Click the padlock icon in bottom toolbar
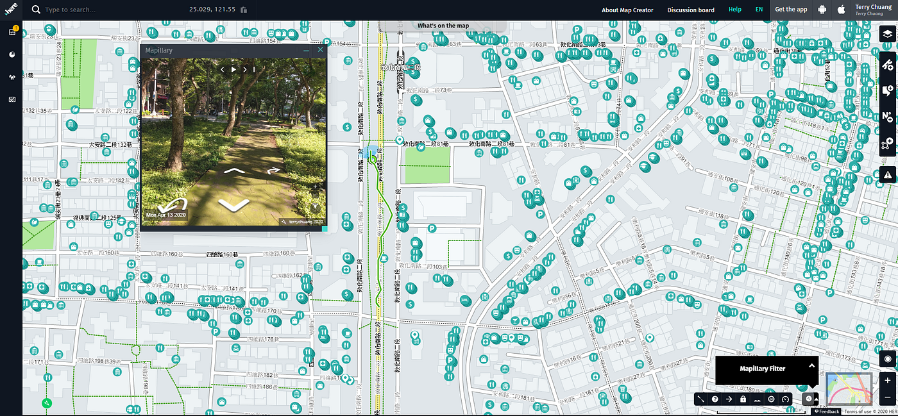The height and width of the screenshot is (416, 898). pos(743,399)
